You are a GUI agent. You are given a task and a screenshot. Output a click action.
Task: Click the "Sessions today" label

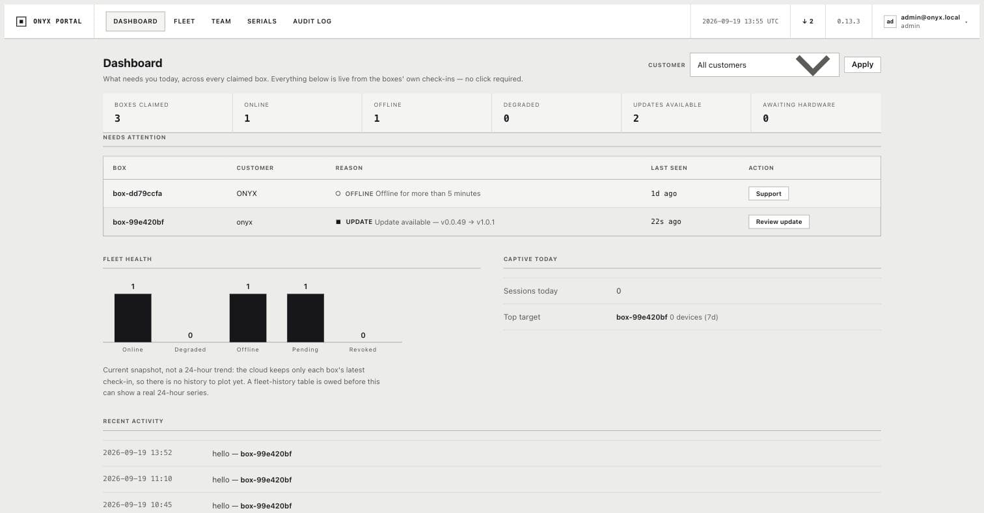click(530, 291)
